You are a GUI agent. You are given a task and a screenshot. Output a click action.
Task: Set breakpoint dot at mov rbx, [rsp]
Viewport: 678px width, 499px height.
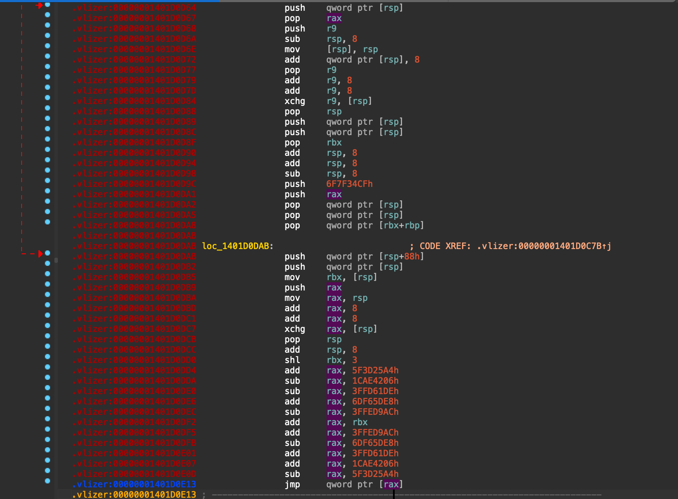coord(48,274)
